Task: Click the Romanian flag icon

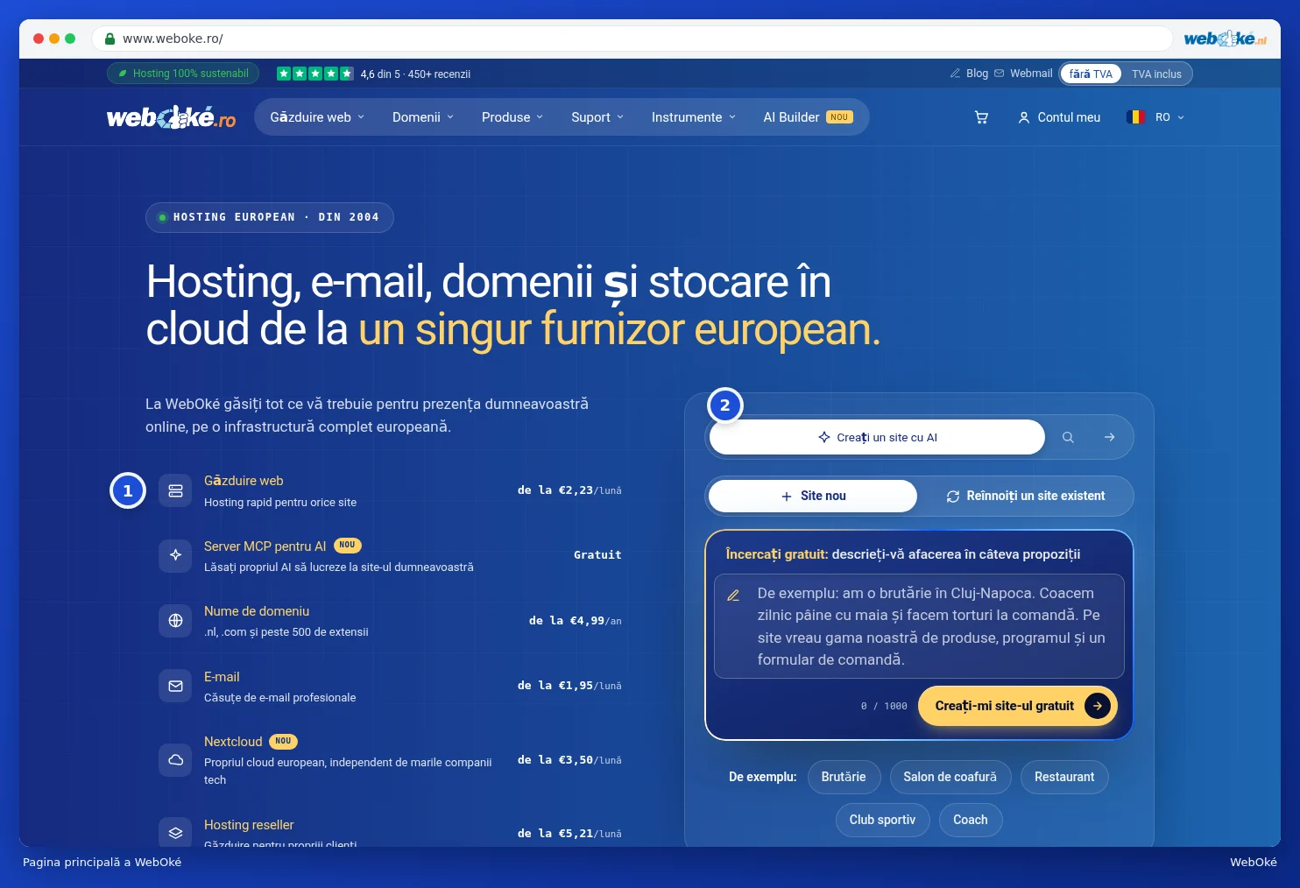Action: 1136,117
